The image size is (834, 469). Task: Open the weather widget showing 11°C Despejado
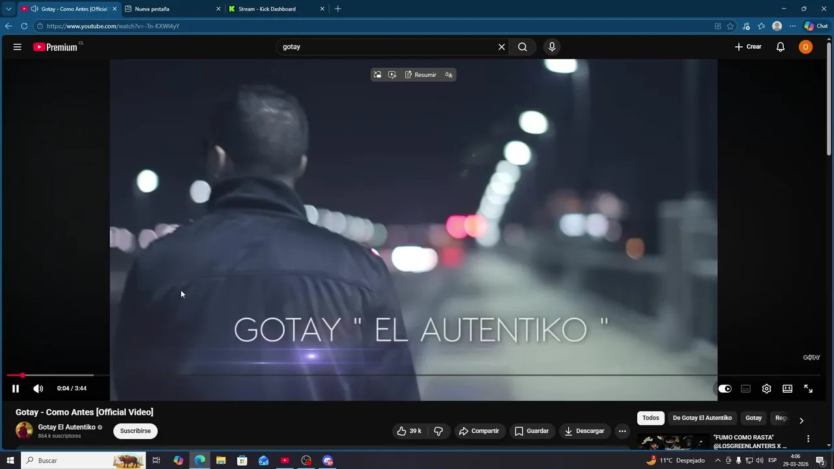coord(675,461)
